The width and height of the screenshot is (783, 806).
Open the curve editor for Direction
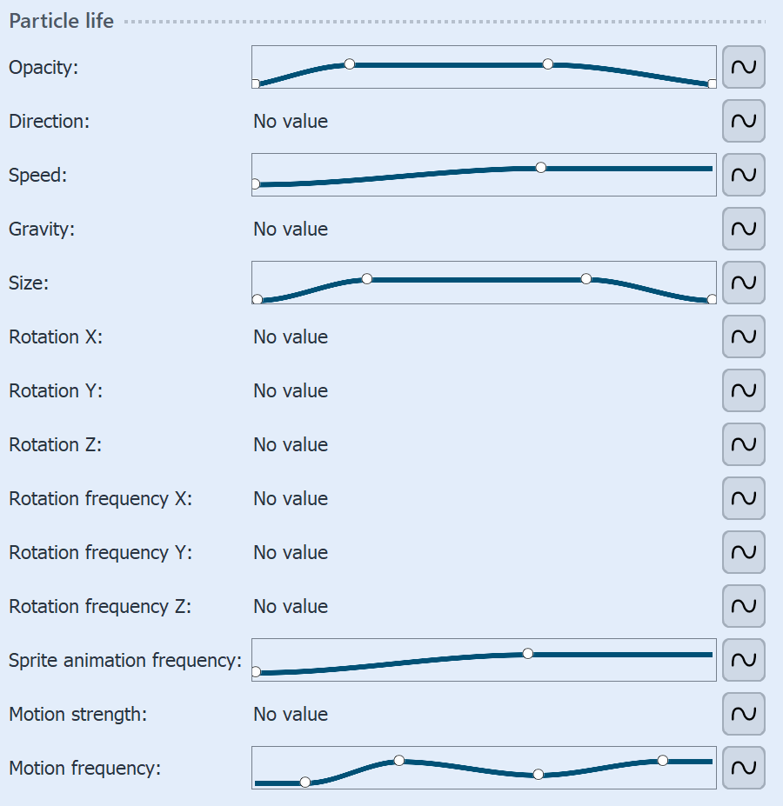pyautogui.click(x=743, y=121)
